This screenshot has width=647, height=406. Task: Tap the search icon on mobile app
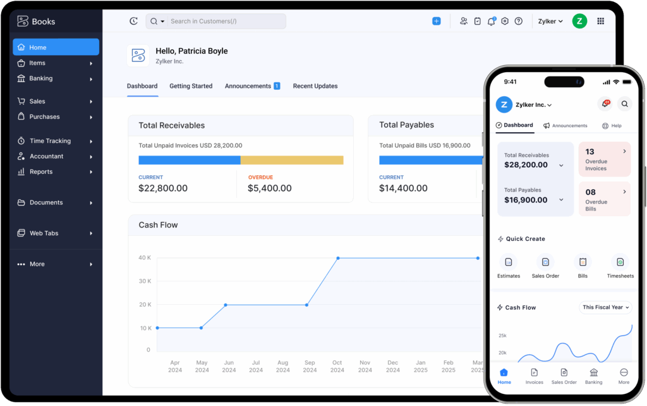[x=624, y=104]
